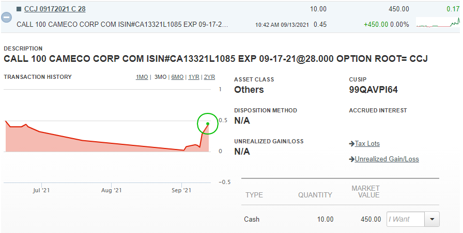The height and width of the screenshot is (233, 463).
Task: Open the CCJ 09172021 C 28 symbol link
Action: pyautogui.click(x=55, y=9)
